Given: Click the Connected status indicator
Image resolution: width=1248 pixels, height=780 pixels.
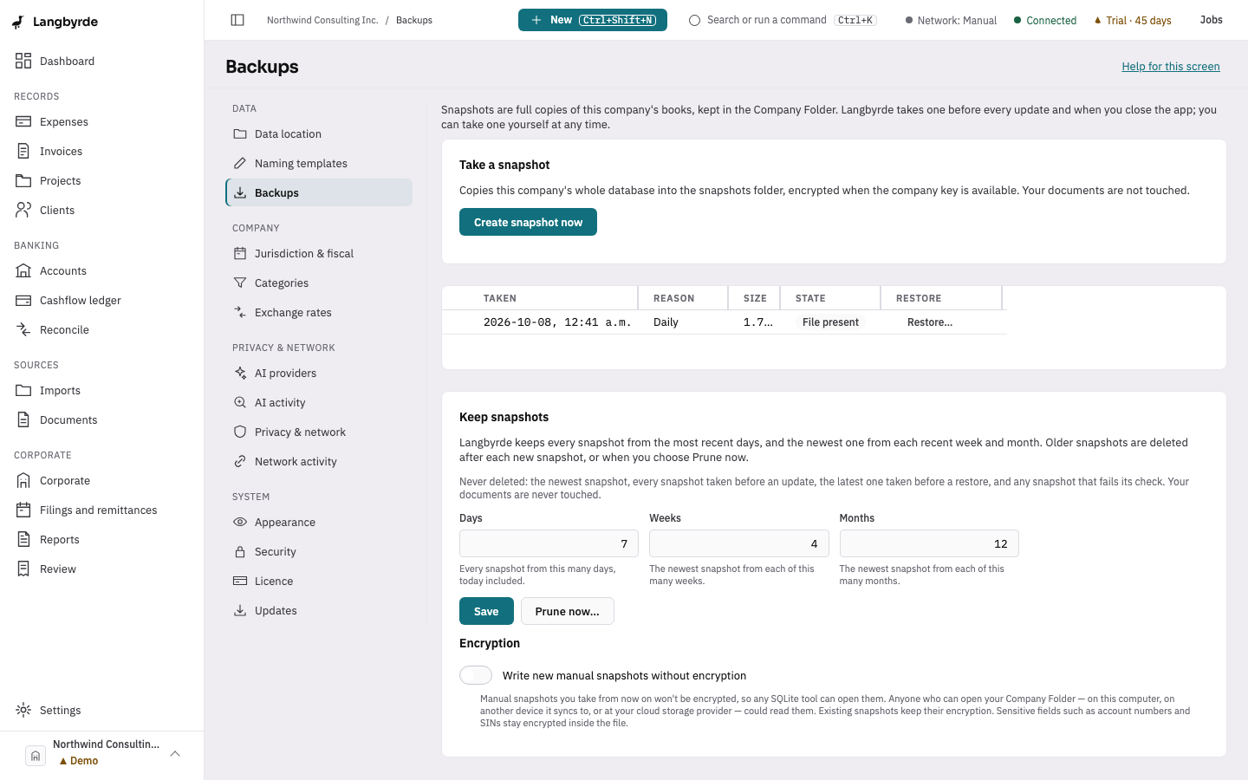Looking at the screenshot, I should point(1044,20).
